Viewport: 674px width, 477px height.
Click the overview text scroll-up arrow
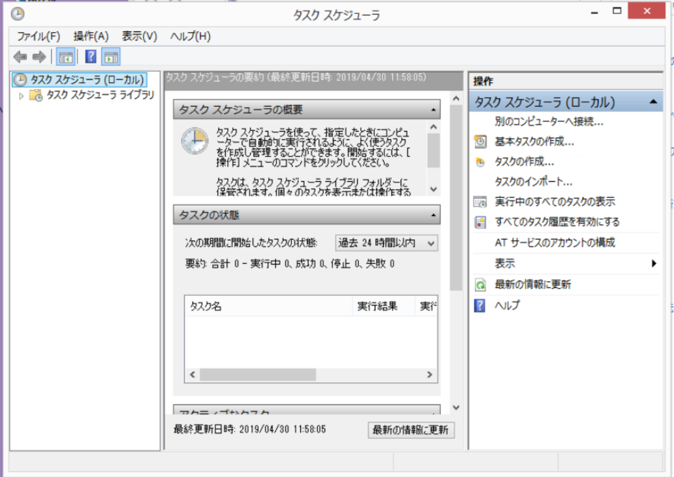(x=433, y=127)
